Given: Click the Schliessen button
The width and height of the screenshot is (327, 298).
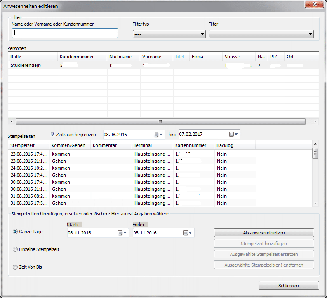Looking at the screenshot, I should tap(288, 286).
